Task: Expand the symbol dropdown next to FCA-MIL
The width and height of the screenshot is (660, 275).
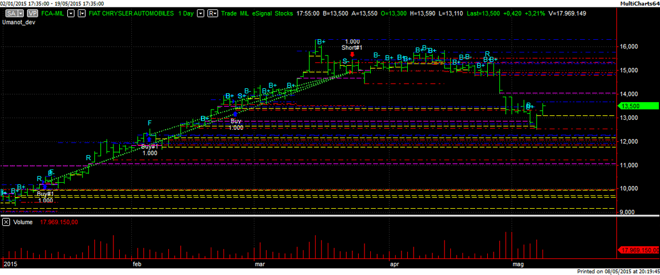Action: pos(70,13)
